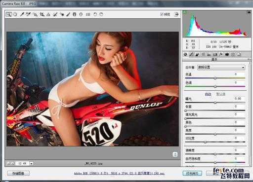This screenshot has height=182, width=253.
Task: Click the 填充亮光 fill light slider handle
Action: point(186,118)
